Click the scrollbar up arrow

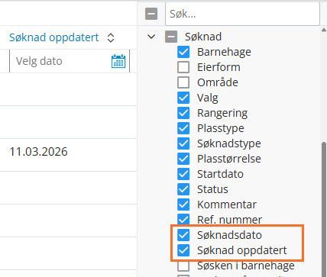324,30
